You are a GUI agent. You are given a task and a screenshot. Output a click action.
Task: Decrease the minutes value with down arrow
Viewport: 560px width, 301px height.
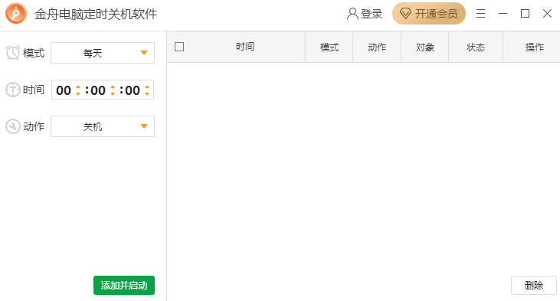pos(113,93)
